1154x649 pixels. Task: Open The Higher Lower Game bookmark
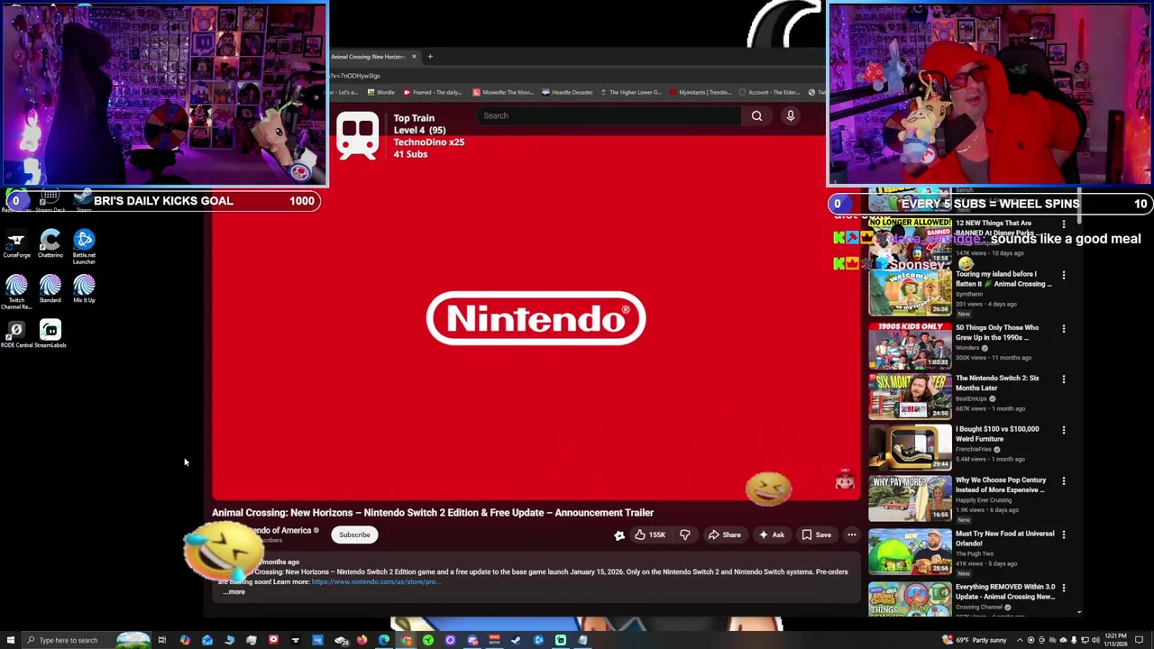[x=630, y=92]
